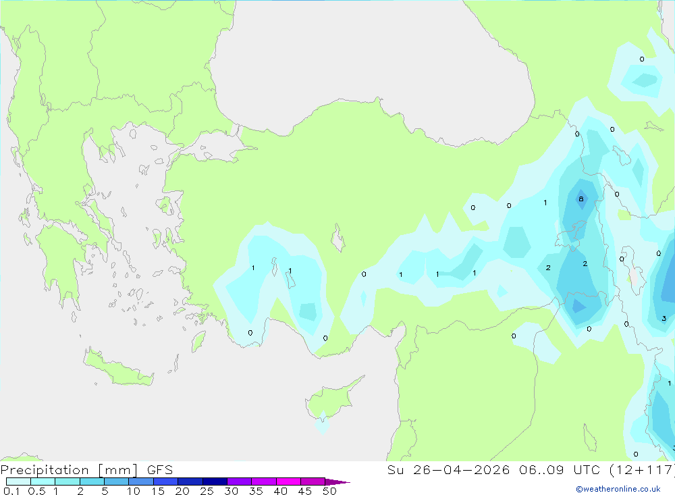675x495 pixels.
Task: Click the 'GFS' model label
Action: [x=160, y=469]
